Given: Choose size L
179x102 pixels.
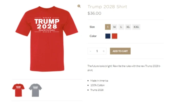Looking at the screenshot, I should pos(121,27).
